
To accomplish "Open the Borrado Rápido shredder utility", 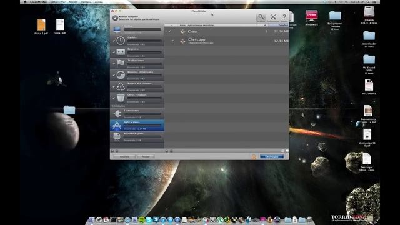I will pyautogui.click(x=117, y=136).
